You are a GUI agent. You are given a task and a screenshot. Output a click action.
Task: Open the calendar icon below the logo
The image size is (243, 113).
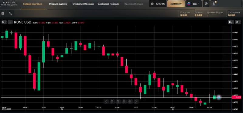click(3, 13)
